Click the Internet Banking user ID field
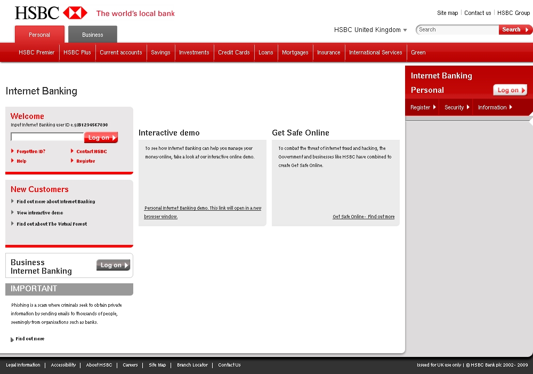Screen dimensions: 533x374 47,137
